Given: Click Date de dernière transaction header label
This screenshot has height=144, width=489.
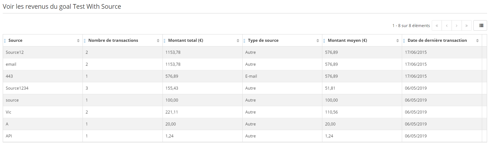Looking at the screenshot, I should tap(437, 40).
